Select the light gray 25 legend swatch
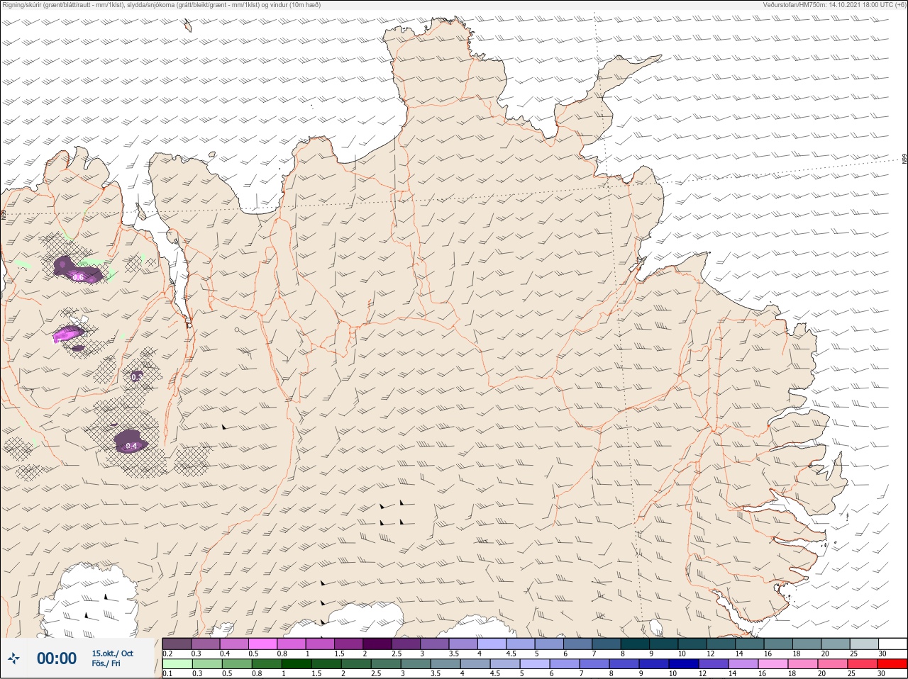 (x=863, y=644)
